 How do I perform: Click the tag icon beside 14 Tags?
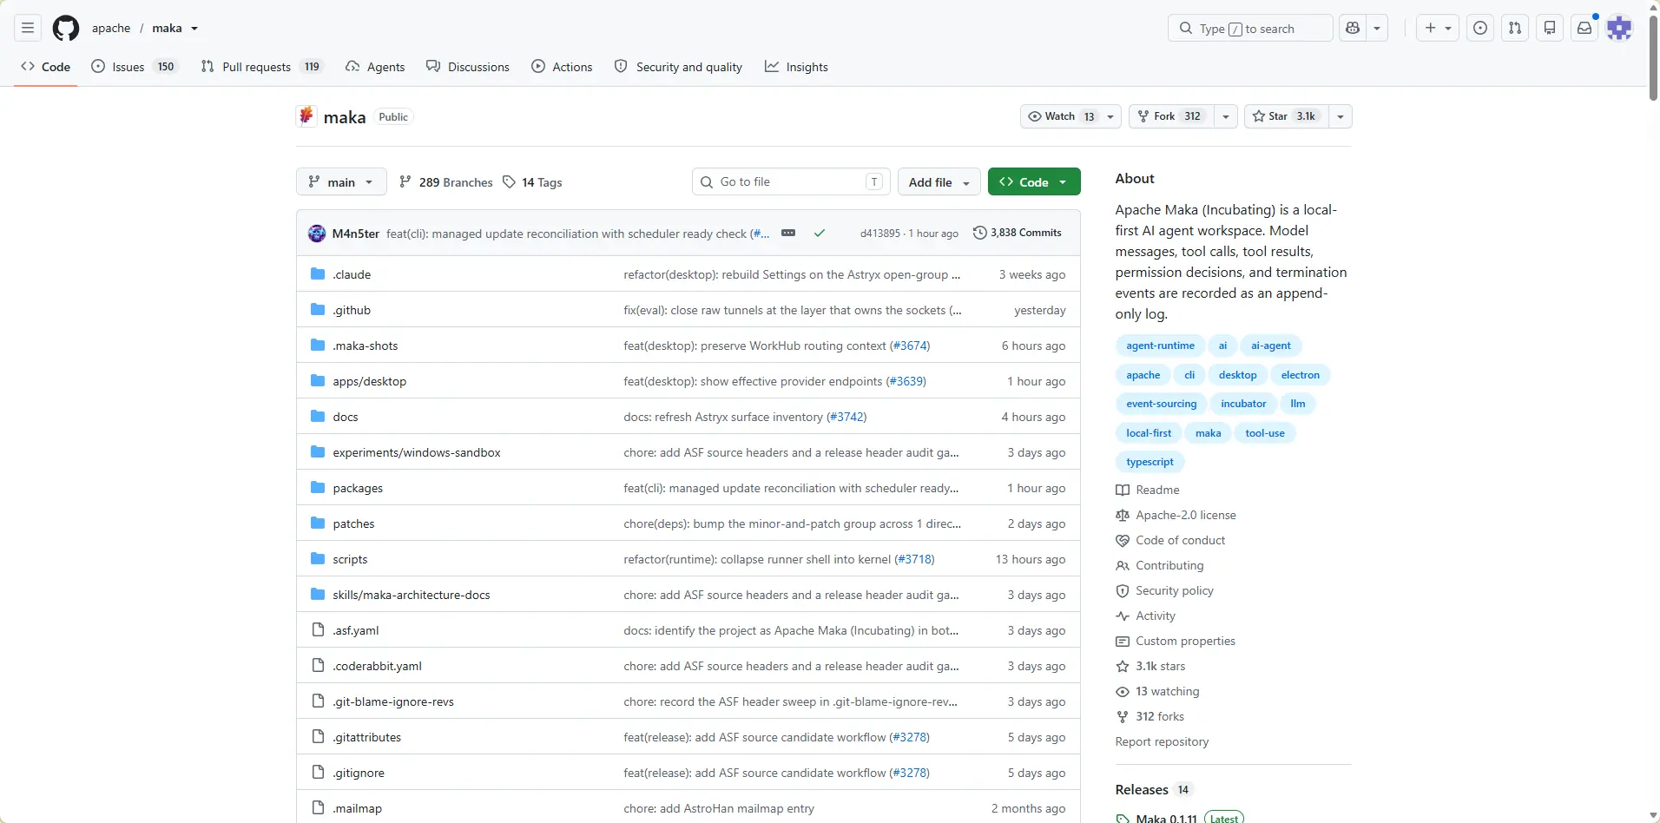(510, 181)
